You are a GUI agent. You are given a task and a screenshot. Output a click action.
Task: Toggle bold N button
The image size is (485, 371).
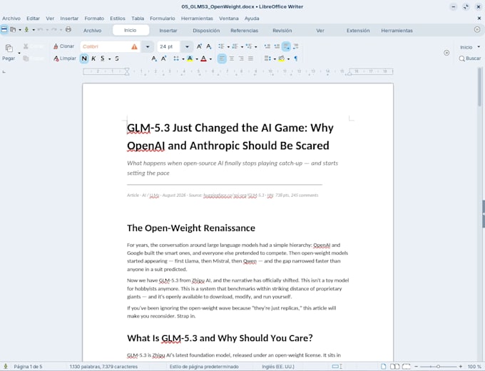[84, 59]
